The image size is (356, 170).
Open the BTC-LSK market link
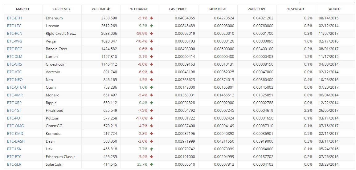tap(14, 149)
